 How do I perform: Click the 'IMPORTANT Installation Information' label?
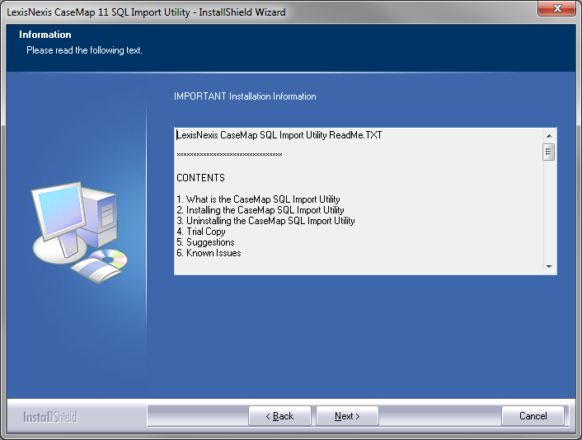coord(245,96)
